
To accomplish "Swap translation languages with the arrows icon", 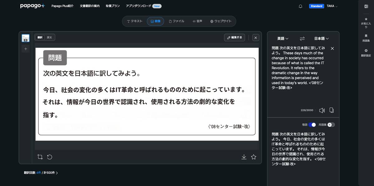I will coord(302,38).
